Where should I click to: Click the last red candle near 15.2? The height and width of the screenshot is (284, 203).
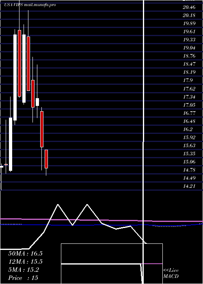(x=46, y=159)
